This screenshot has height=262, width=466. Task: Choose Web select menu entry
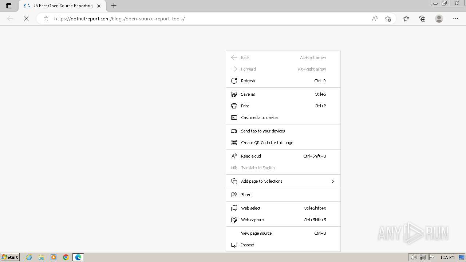click(283, 208)
